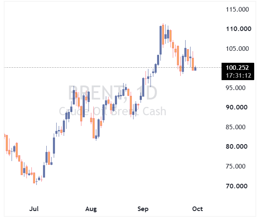Viewport: 260px width, 223px height.
Task: Click the Crude Oil Brent Cash subtitle
Action: tap(112, 111)
